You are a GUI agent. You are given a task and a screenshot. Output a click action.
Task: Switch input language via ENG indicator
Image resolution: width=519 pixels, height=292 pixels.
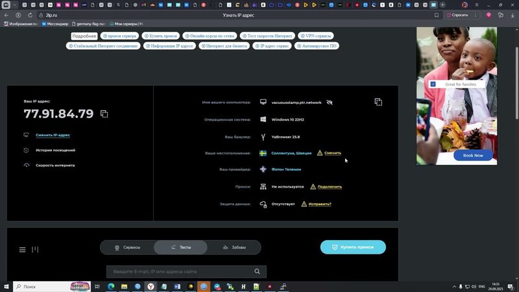click(482, 286)
